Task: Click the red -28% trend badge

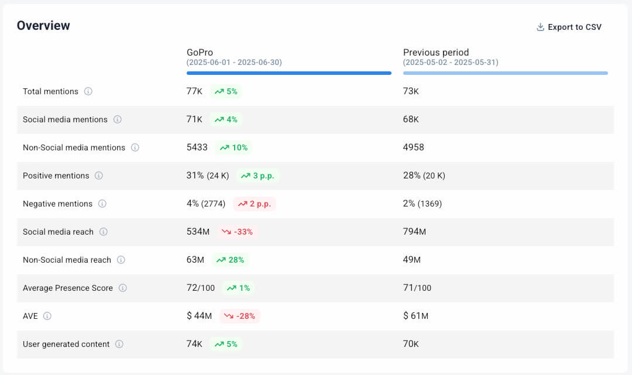Action: pyautogui.click(x=239, y=316)
